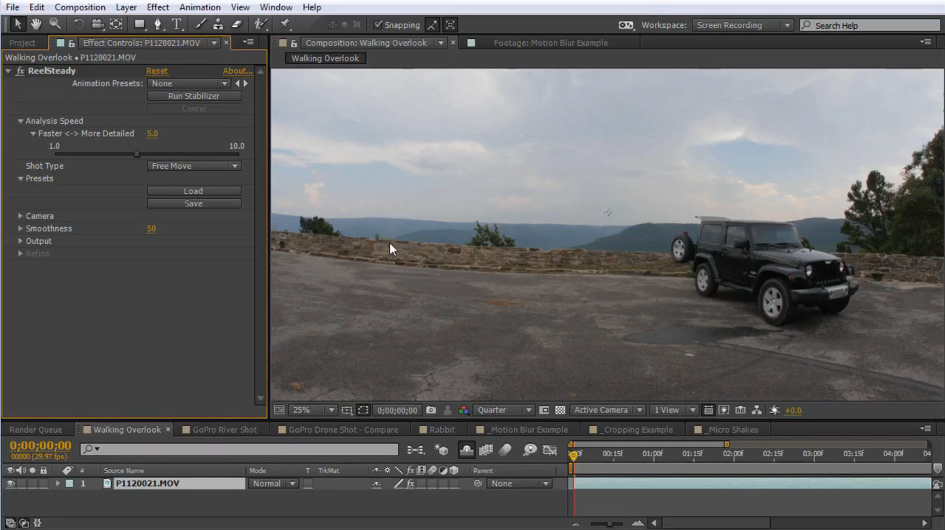This screenshot has width=945, height=530.
Task: Click the Composition Mini-Flowchart icon in timeline
Action: pyautogui.click(x=416, y=450)
